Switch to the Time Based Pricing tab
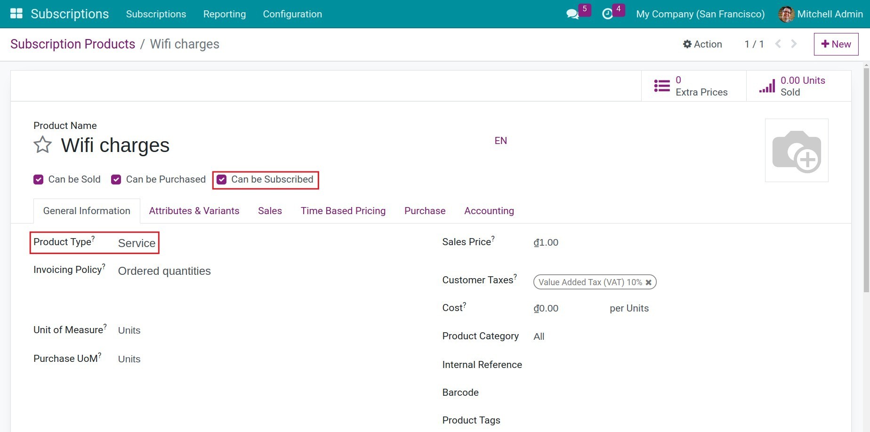The height and width of the screenshot is (432, 870). pos(343,211)
